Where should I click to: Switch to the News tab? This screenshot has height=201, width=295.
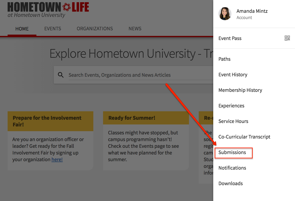[x=135, y=29]
